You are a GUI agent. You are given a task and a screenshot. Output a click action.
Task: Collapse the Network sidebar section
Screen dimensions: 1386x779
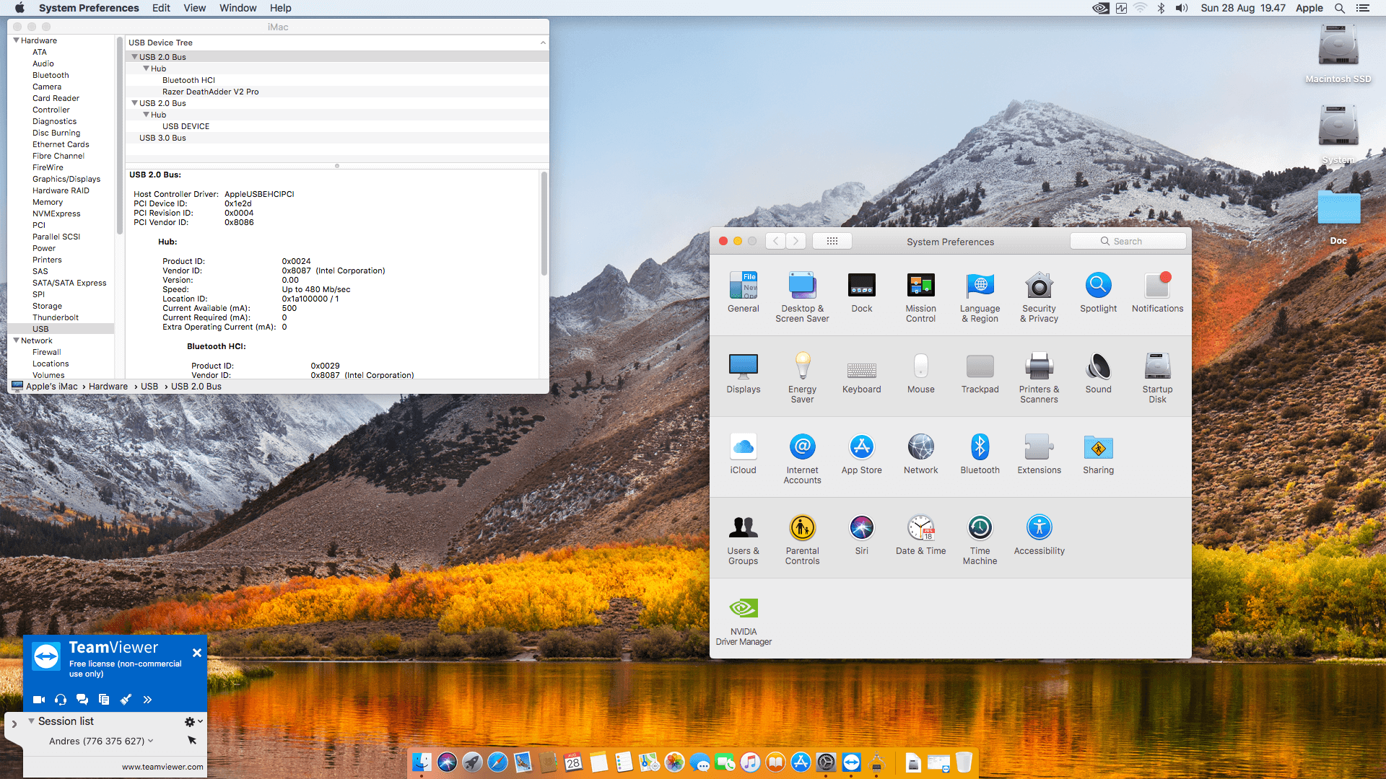[x=16, y=340]
